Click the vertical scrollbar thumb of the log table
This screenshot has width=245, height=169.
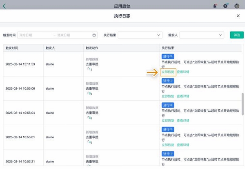click(243, 104)
